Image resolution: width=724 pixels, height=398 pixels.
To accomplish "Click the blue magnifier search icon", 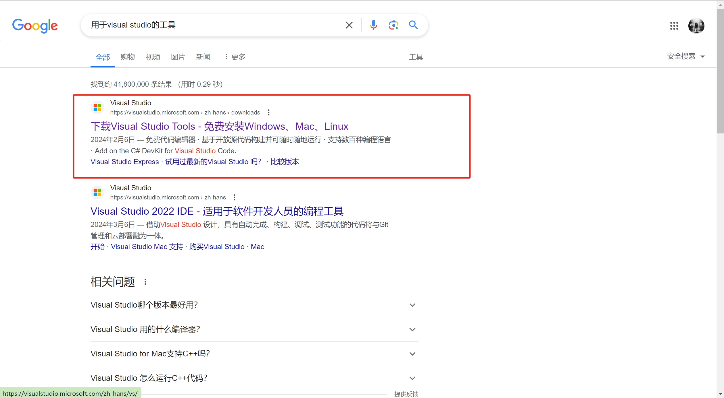I will coord(413,25).
